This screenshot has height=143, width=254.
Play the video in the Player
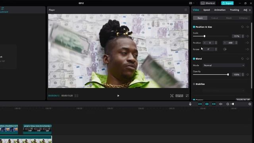[x=118, y=96]
